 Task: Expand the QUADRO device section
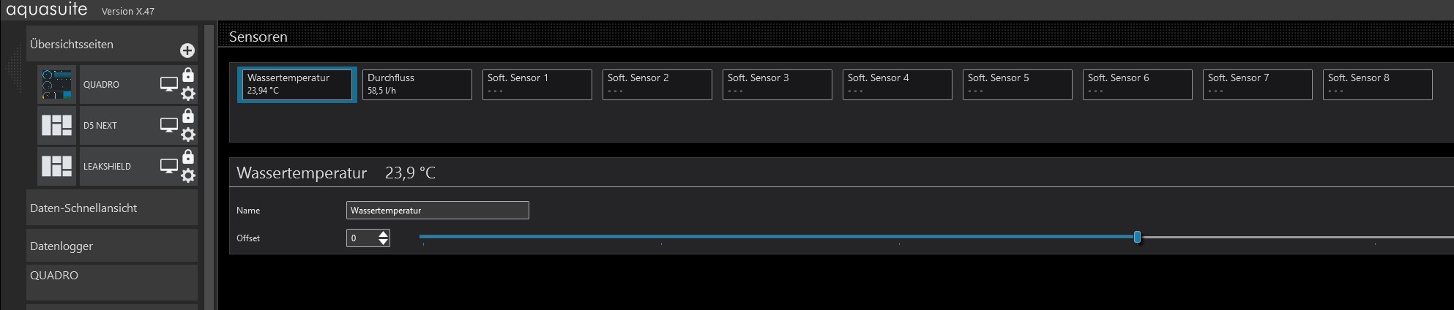click(111, 276)
